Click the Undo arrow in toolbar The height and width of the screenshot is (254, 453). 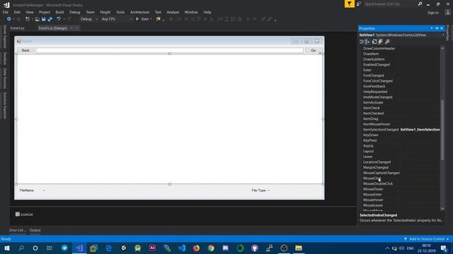click(x=59, y=19)
